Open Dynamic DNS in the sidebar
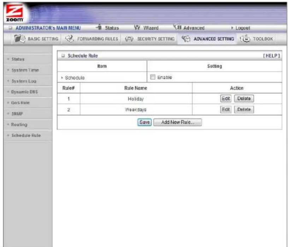 (24, 92)
